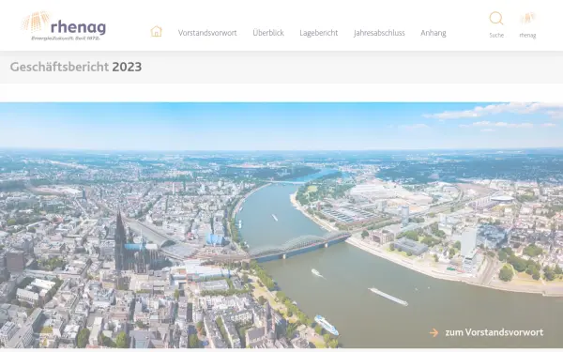The height and width of the screenshot is (352, 563).
Task: Select Lagebericht in the navigation
Action: point(319,33)
